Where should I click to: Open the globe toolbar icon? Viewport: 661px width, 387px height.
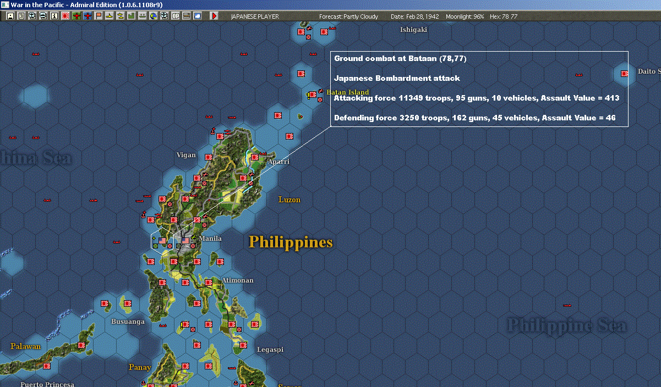coord(153,16)
